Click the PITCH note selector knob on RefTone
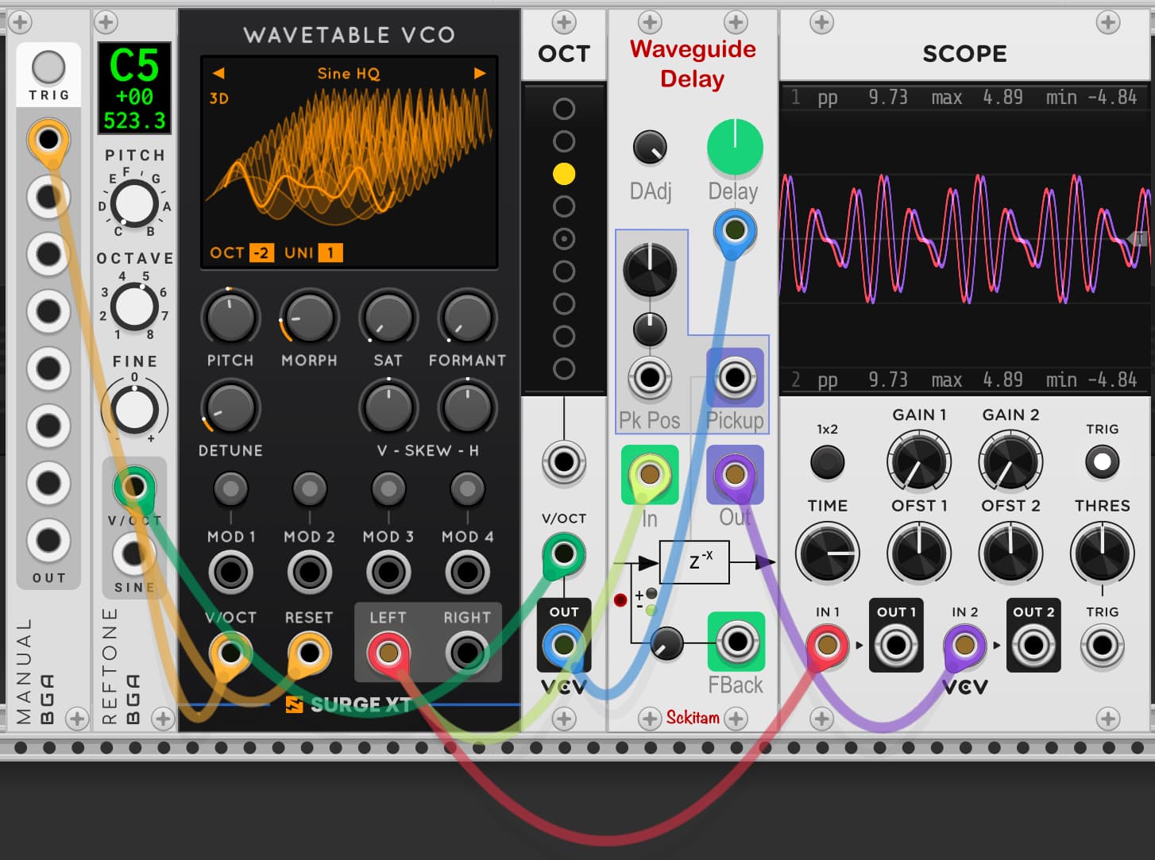This screenshot has height=860, width=1155. [133, 203]
